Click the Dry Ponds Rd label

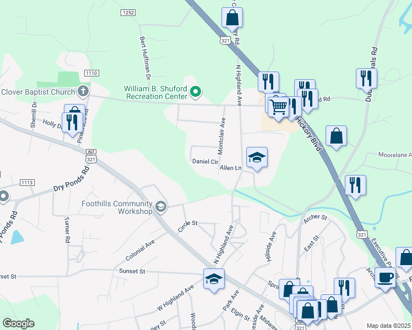coord(72,179)
